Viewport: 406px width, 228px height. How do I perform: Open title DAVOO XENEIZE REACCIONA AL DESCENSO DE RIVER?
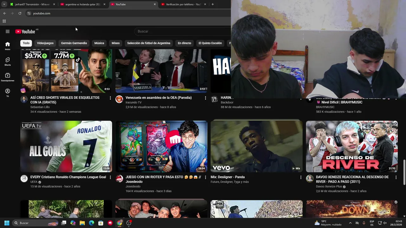(352, 179)
